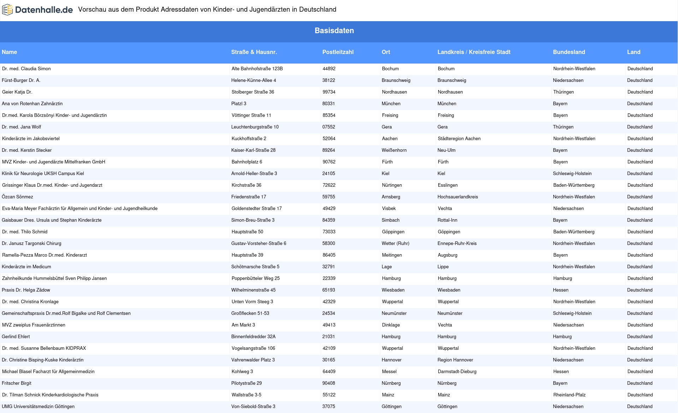
Task: Select the Postleitzahl column header
Action: click(338, 52)
